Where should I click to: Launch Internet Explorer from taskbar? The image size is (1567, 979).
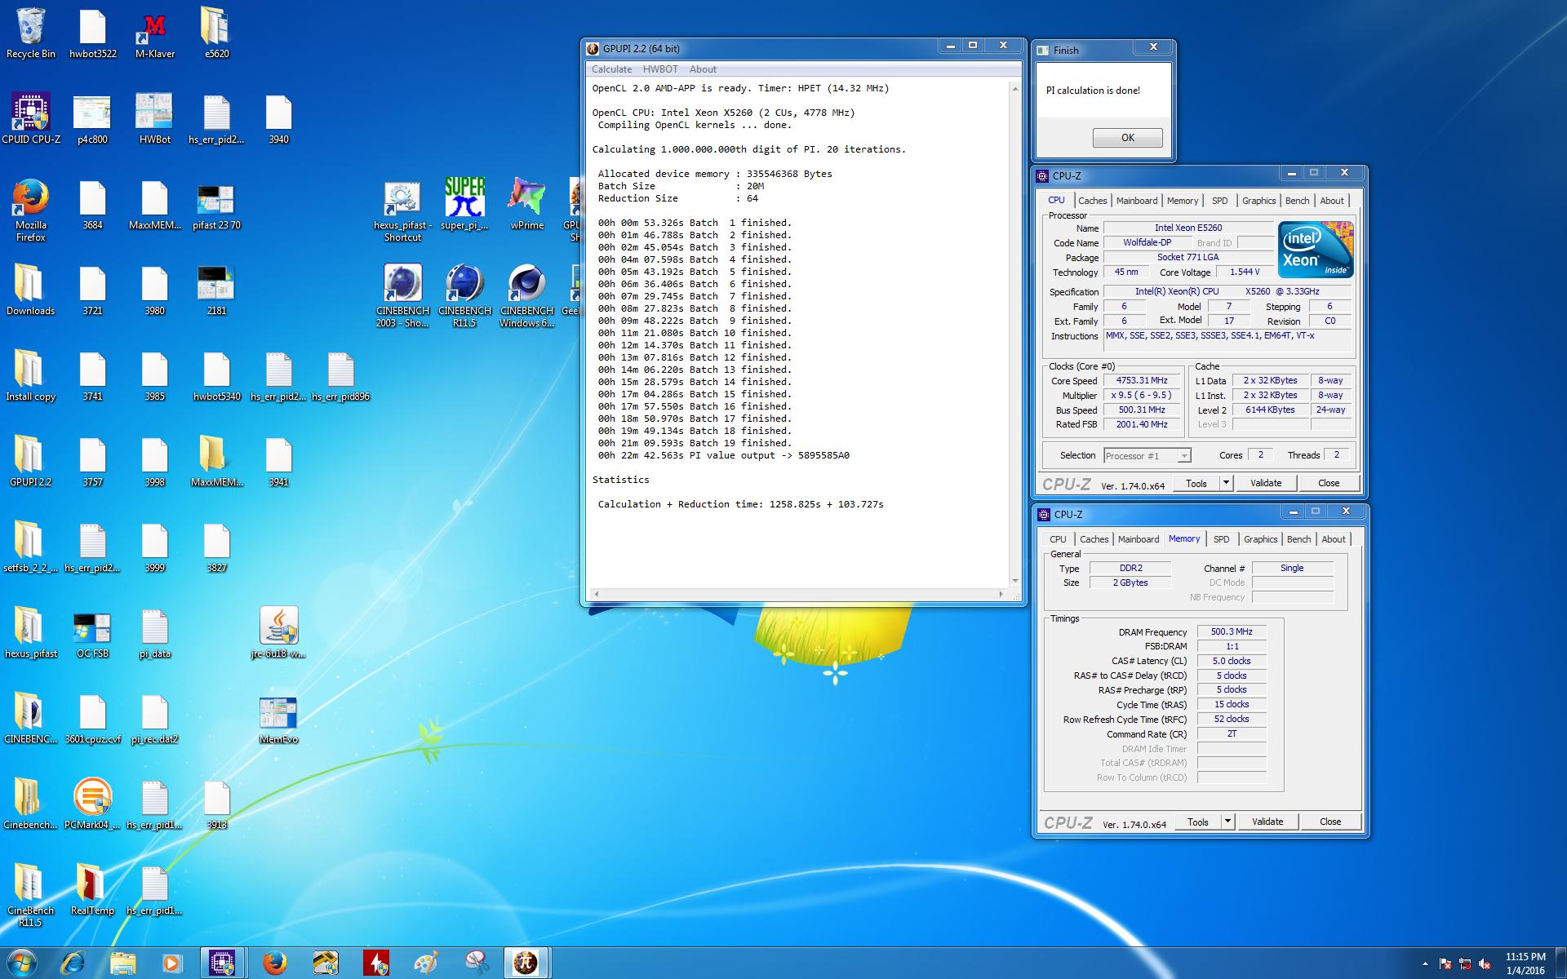pyautogui.click(x=72, y=963)
